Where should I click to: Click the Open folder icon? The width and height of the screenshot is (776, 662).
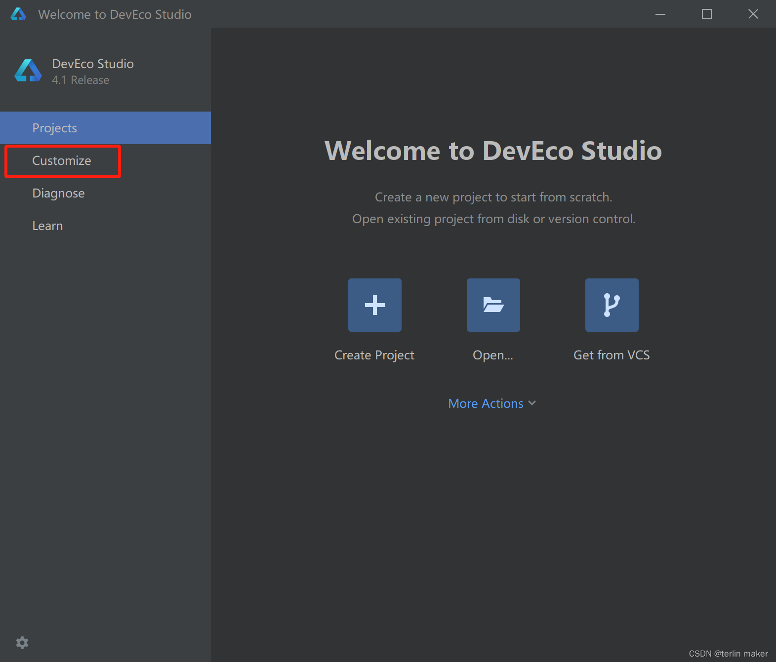pyautogui.click(x=493, y=305)
